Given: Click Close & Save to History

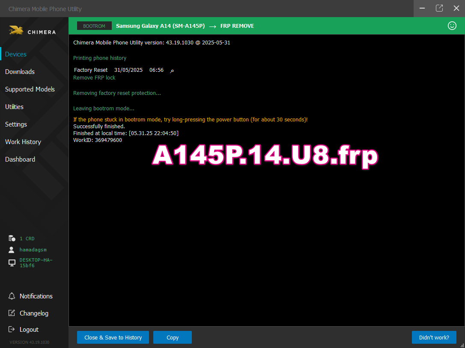Looking at the screenshot, I should pos(113,337).
